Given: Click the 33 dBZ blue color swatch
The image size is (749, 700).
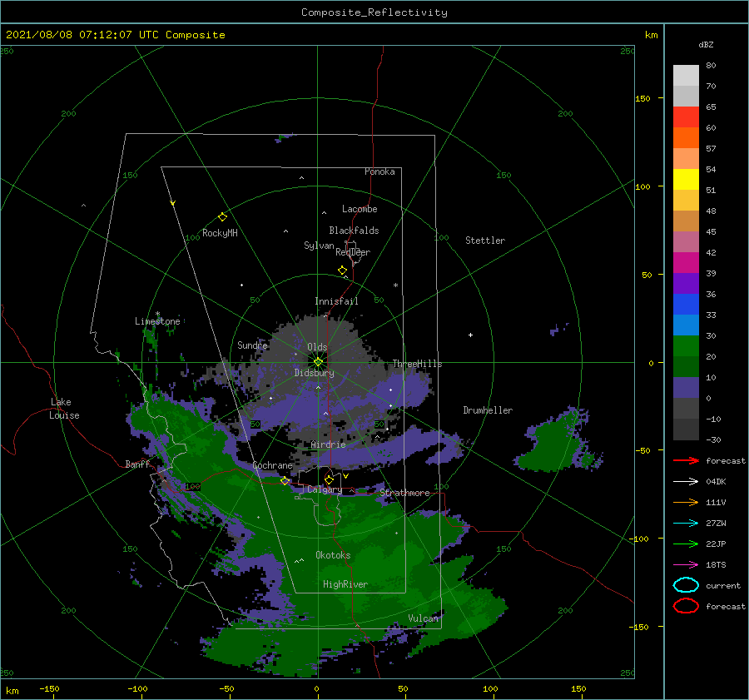Looking at the screenshot, I should (x=686, y=325).
